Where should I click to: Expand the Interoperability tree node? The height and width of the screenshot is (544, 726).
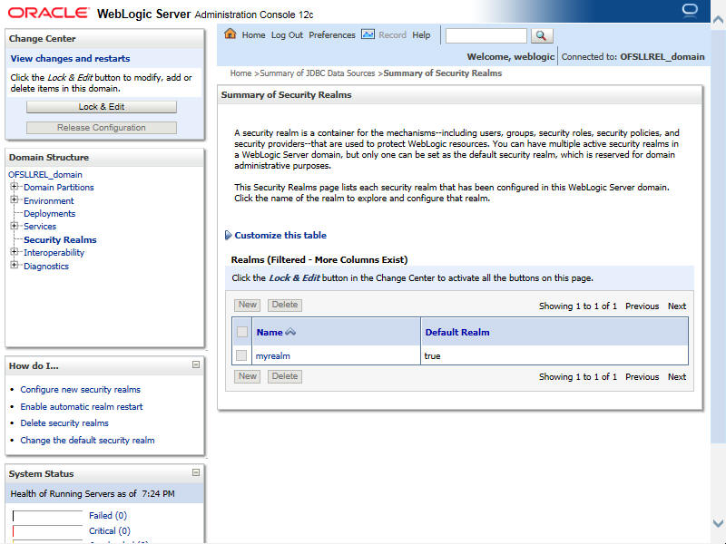(15, 252)
